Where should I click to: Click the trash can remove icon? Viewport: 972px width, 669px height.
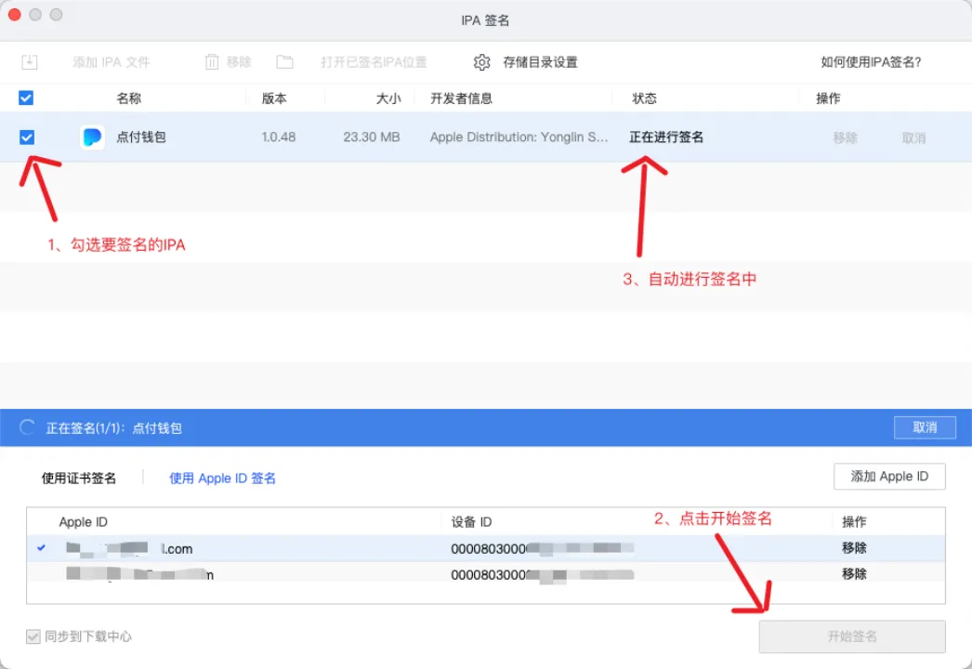pos(212,62)
